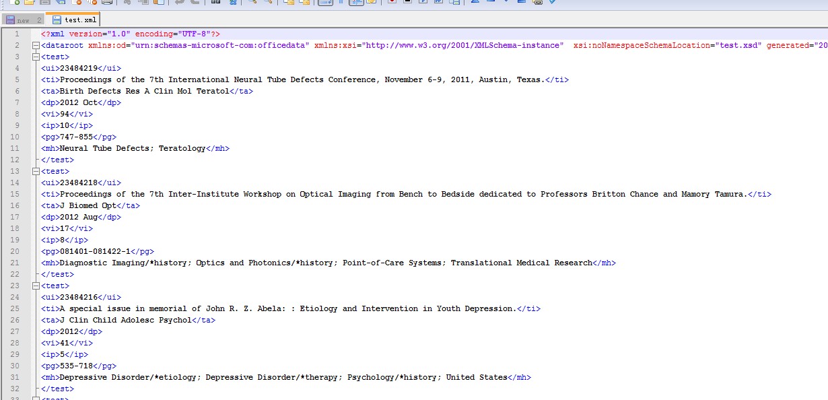Image resolution: width=828 pixels, height=400 pixels.
Task: Click the red Start Recording macro icon
Action: 392,2
